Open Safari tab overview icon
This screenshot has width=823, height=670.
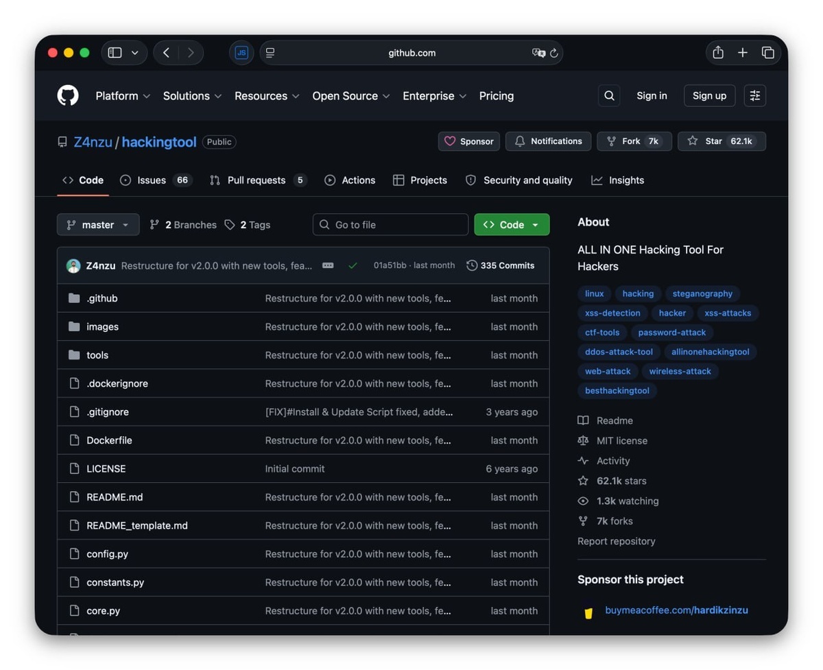click(767, 53)
